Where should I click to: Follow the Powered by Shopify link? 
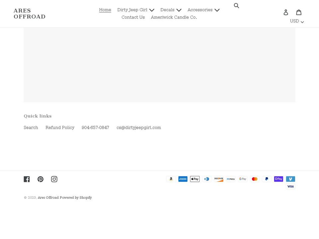(76, 198)
